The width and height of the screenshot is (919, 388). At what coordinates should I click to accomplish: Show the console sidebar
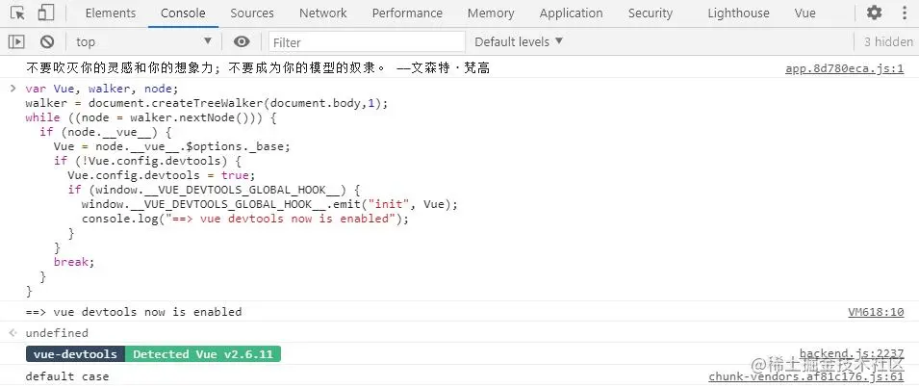(16, 41)
